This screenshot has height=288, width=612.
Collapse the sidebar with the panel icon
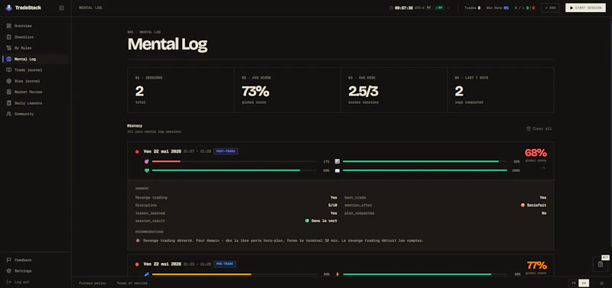pyautogui.click(x=61, y=8)
